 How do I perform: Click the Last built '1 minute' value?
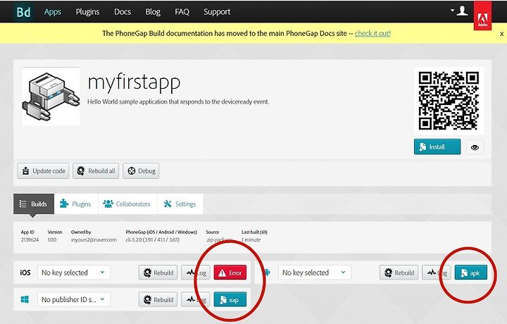251,240
